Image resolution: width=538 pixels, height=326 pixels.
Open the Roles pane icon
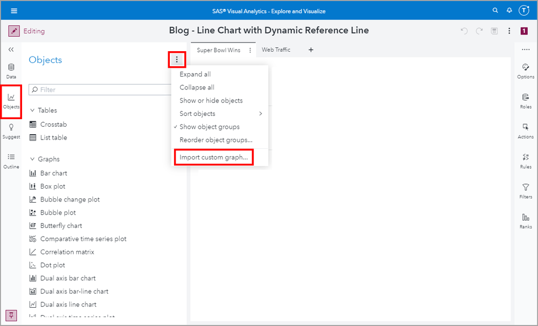click(525, 100)
